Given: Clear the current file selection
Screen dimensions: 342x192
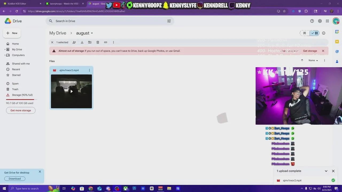Looking at the screenshot, I should (52, 42).
